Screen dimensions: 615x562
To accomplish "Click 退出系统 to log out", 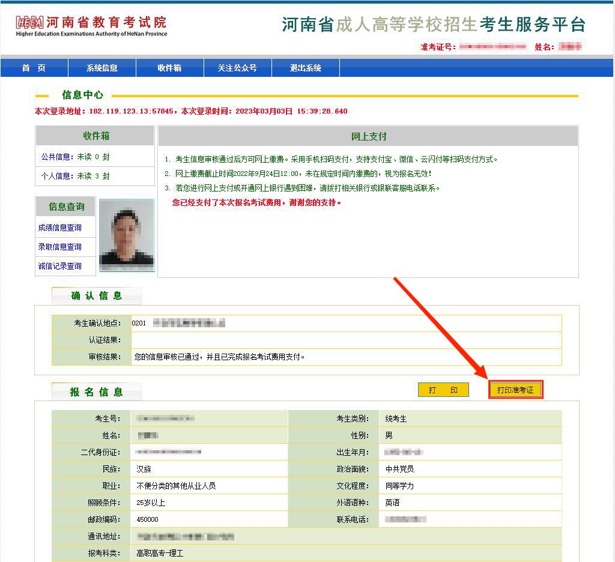I will [x=306, y=68].
